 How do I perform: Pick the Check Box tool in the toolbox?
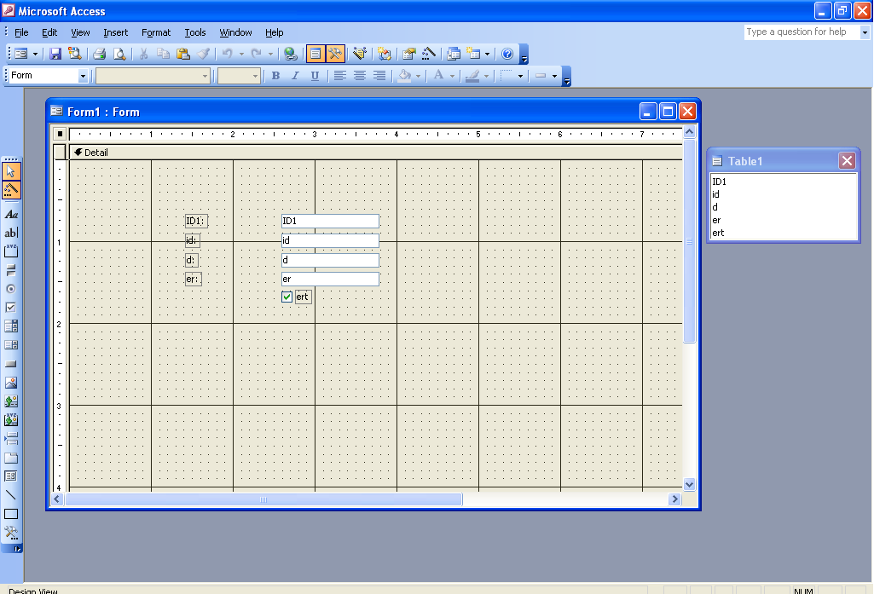pyautogui.click(x=11, y=307)
